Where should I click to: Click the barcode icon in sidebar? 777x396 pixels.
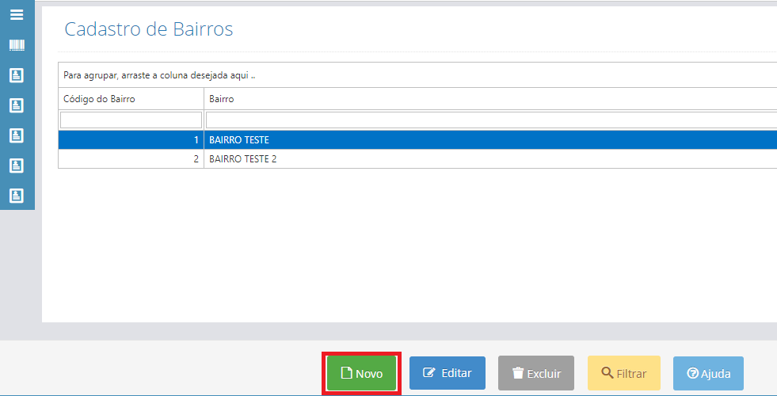(x=17, y=46)
